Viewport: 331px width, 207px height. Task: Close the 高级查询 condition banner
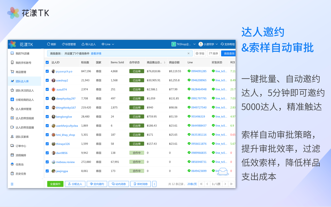click(189, 54)
